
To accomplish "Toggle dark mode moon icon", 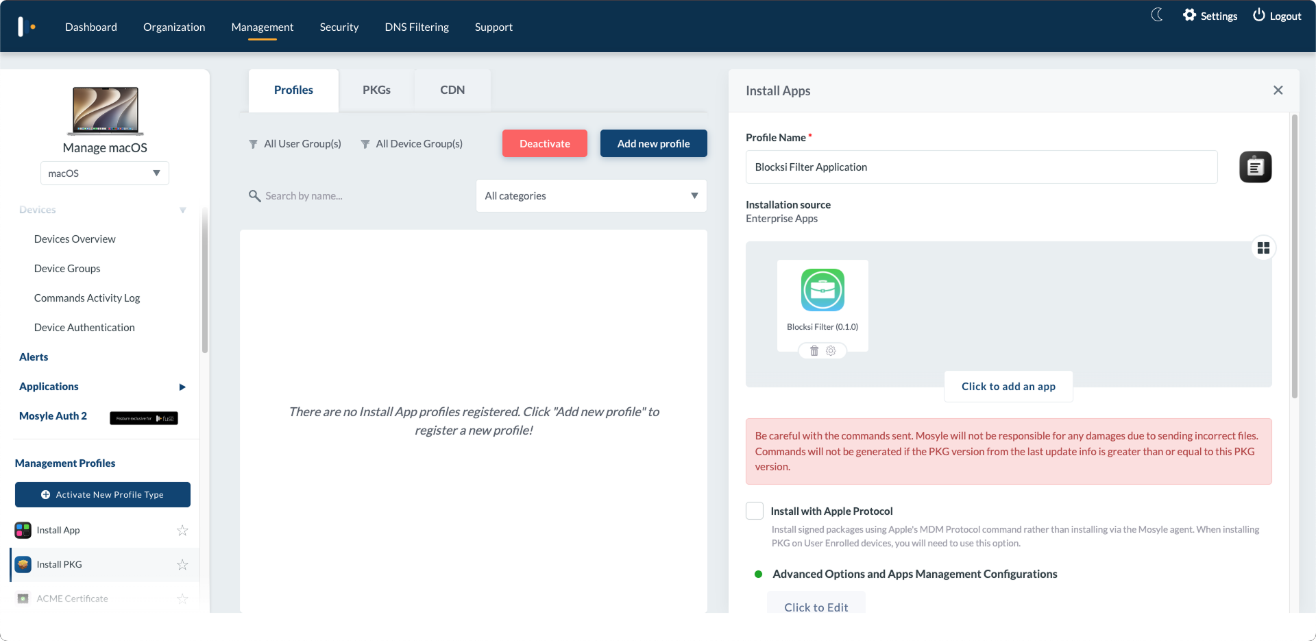I will [1157, 15].
